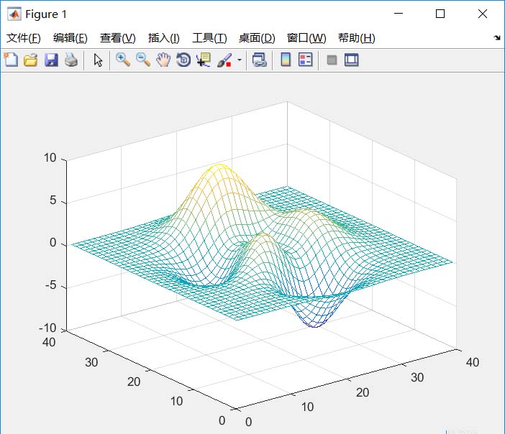Screen dimensions: 505x434
Task: Expand the Brush tool color dropdown arrow
Action: point(240,60)
